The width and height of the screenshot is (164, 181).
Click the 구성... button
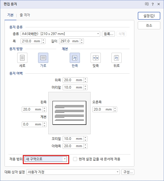pos(128,172)
